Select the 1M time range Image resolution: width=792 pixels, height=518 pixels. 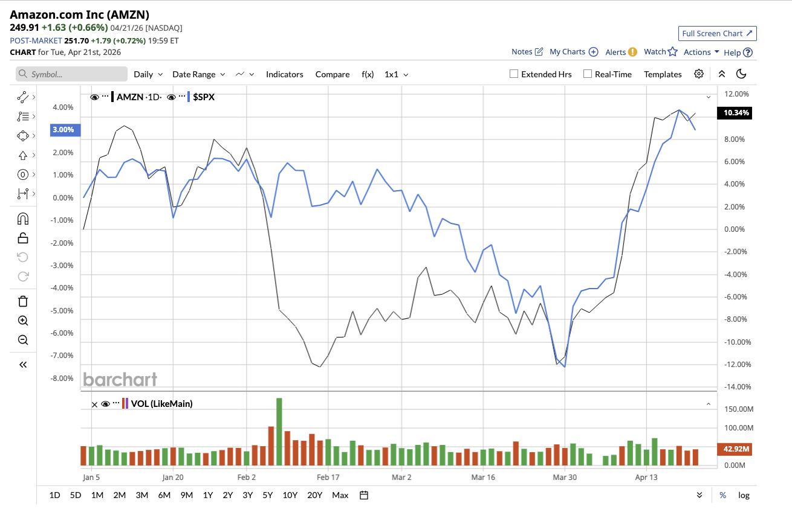click(97, 495)
